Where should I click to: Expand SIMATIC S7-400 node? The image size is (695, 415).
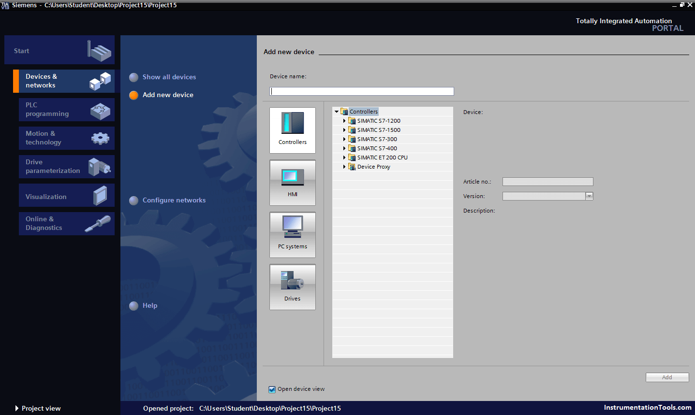(344, 148)
